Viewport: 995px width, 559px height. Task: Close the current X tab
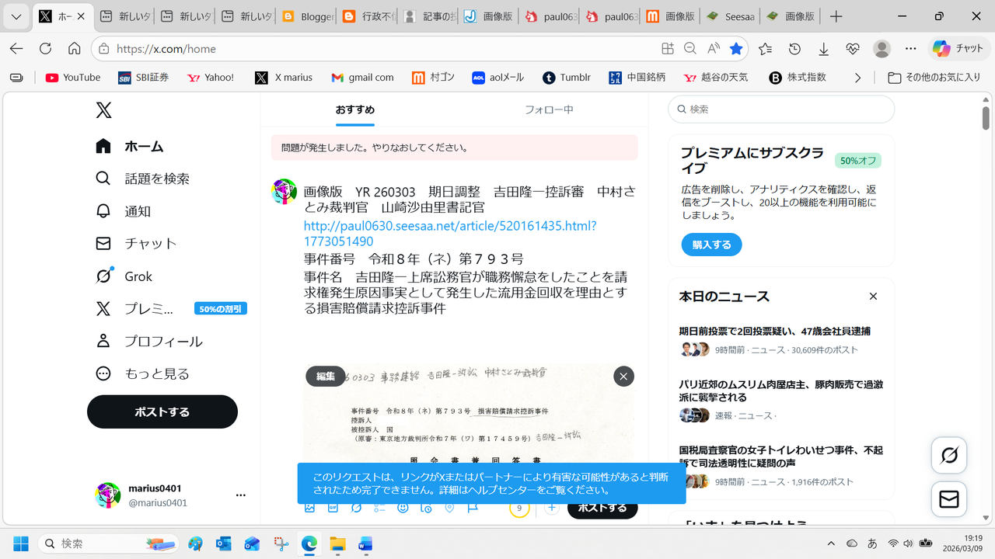point(81,16)
